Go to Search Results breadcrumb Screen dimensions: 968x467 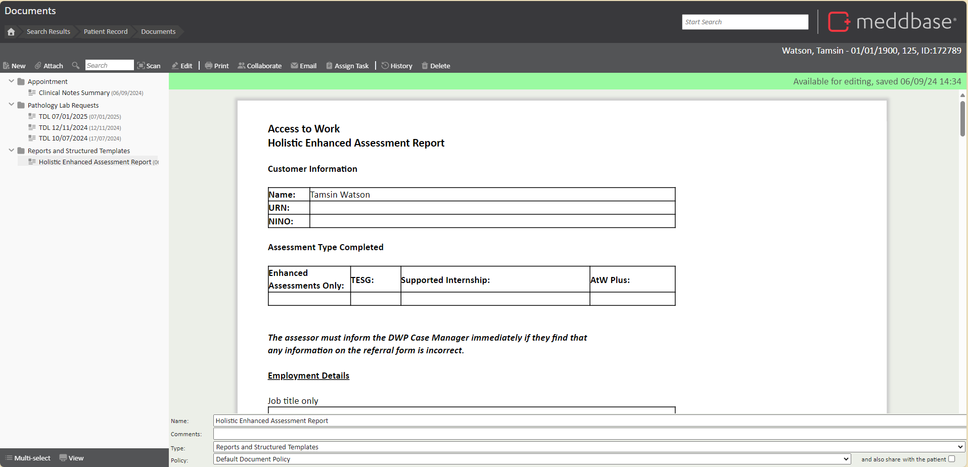49,32
